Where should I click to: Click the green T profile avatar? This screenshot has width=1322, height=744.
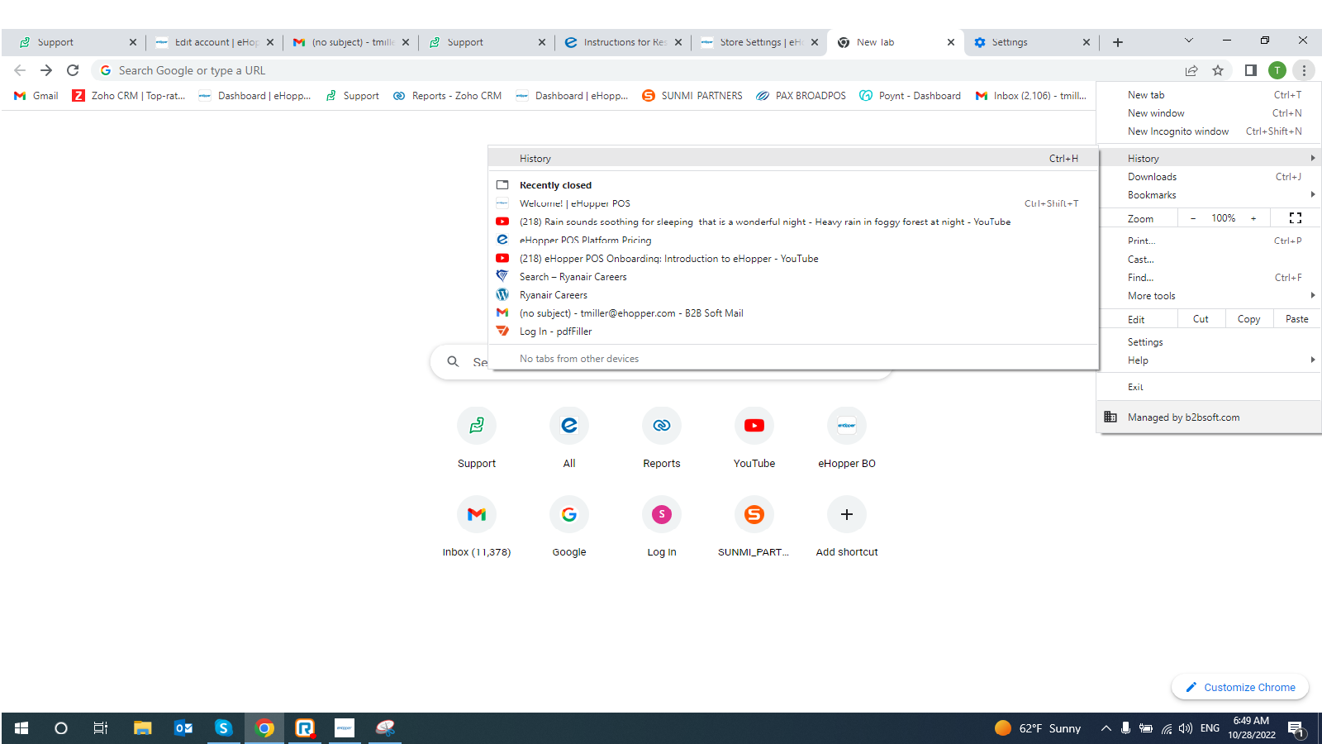(1277, 70)
